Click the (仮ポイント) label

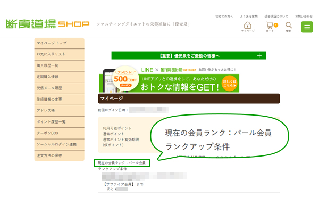coord(113,145)
